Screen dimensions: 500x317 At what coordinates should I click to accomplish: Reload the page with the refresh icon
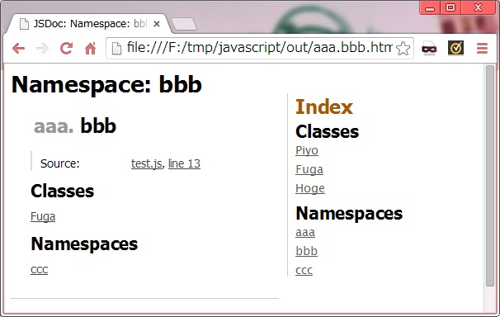(x=66, y=49)
